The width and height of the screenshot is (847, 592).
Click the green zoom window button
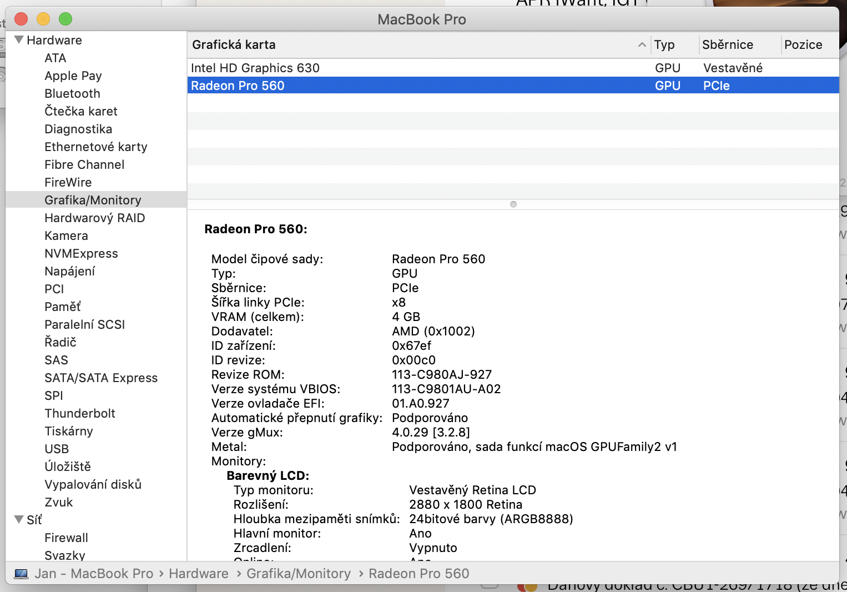65,19
